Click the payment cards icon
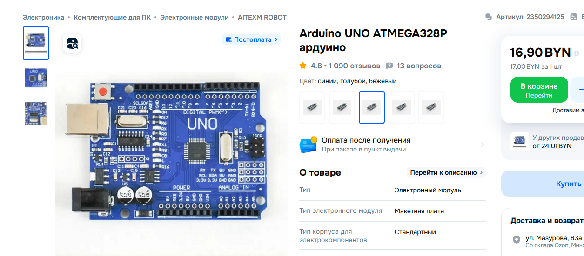This screenshot has width=584, height=256. (x=308, y=144)
